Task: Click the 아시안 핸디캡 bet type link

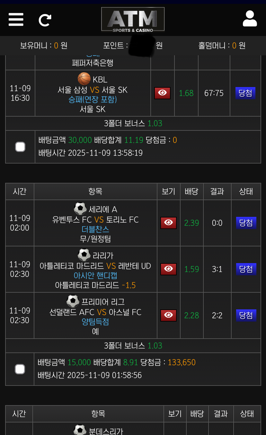Action: [95, 276]
